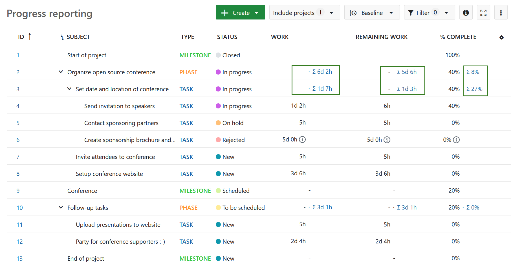Collapse the Set date and location task
Screen dimensions: 511x266
(x=69, y=89)
